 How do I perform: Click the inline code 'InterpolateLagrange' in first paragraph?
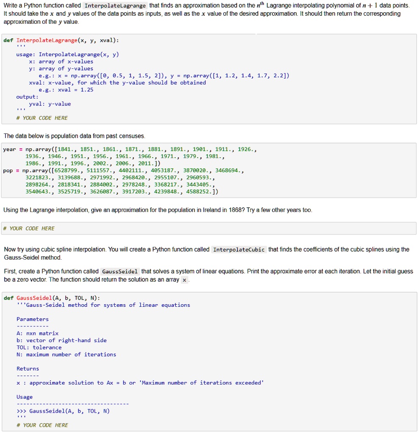(115, 6)
